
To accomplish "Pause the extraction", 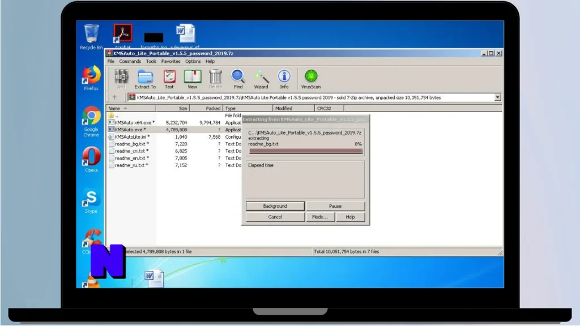I will pos(335,206).
